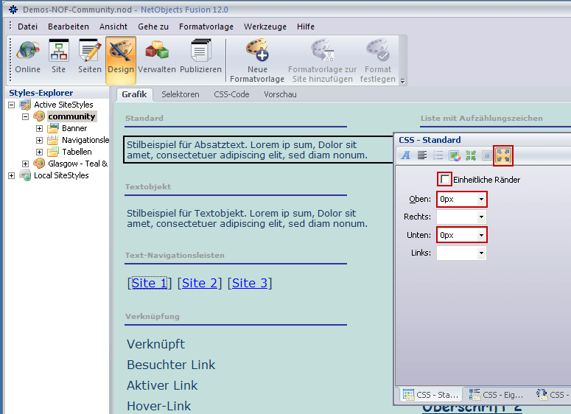Open list settings icon in CSS panel
The image size is (571, 414).
(438, 155)
